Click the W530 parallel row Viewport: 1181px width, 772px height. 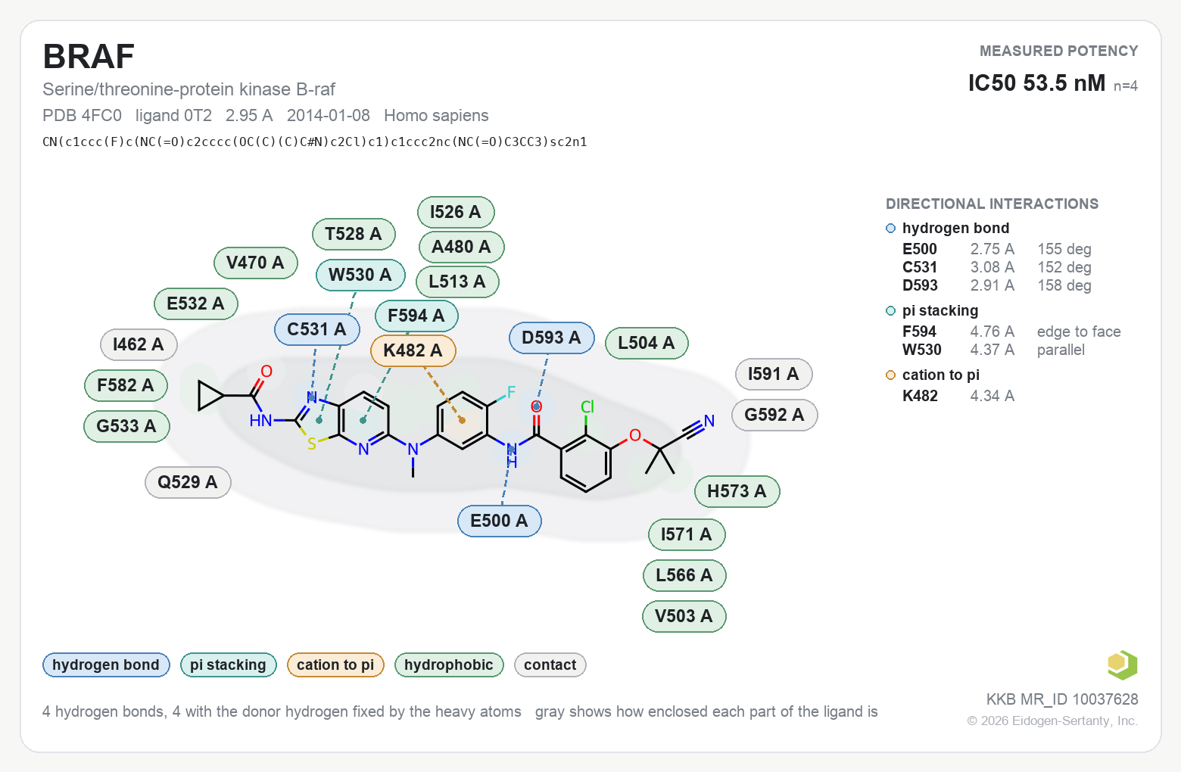click(x=993, y=350)
